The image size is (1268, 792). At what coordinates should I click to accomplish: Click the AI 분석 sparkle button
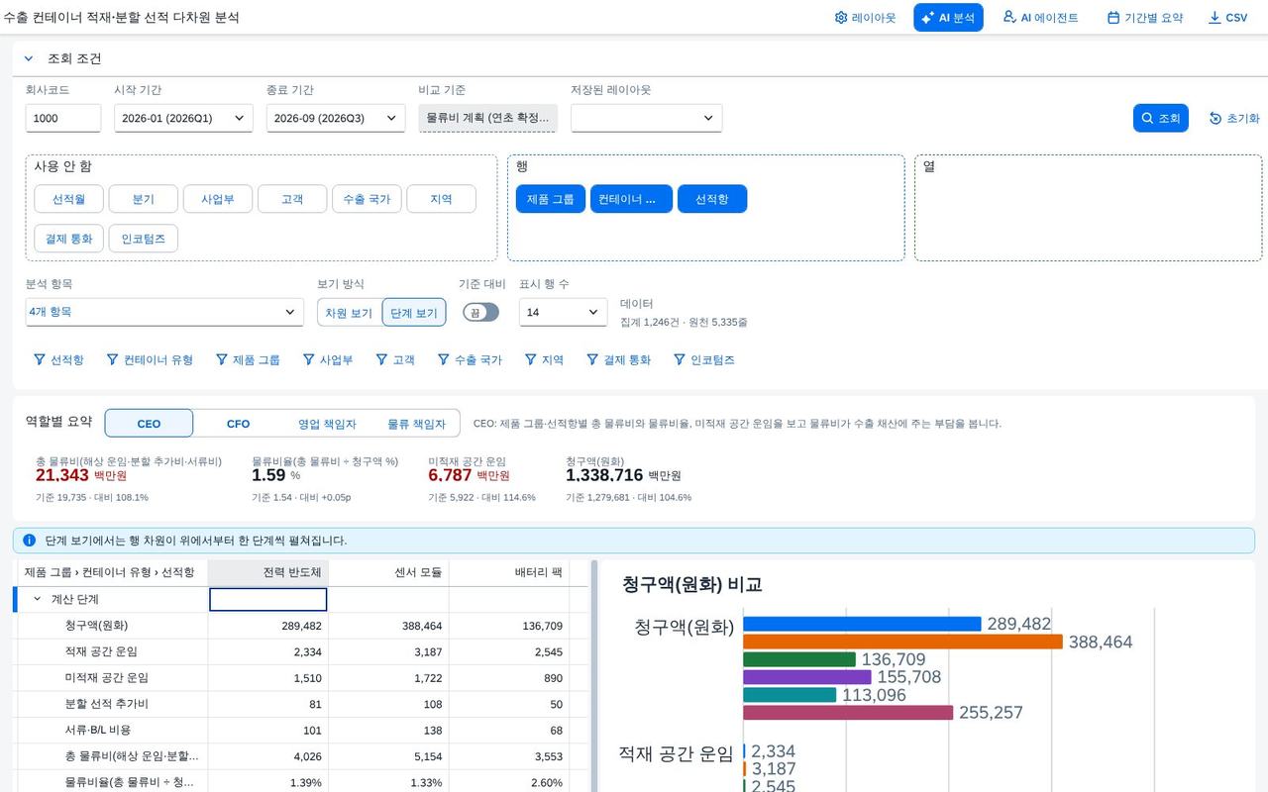(x=948, y=18)
